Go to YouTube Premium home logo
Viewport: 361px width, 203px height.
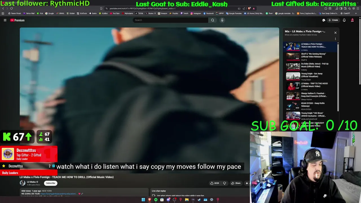pos(17,20)
